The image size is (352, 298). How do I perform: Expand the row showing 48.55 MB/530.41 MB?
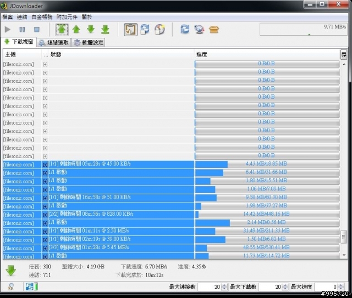tap(45, 249)
